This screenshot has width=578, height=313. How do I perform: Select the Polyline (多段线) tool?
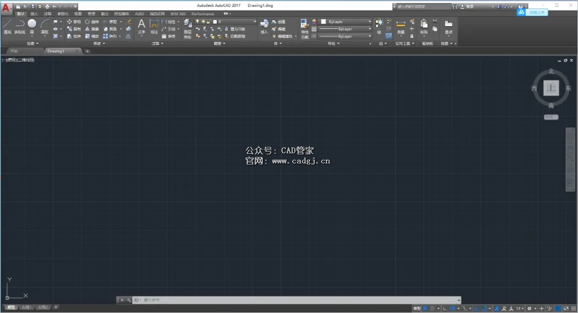(x=20, y=27)
